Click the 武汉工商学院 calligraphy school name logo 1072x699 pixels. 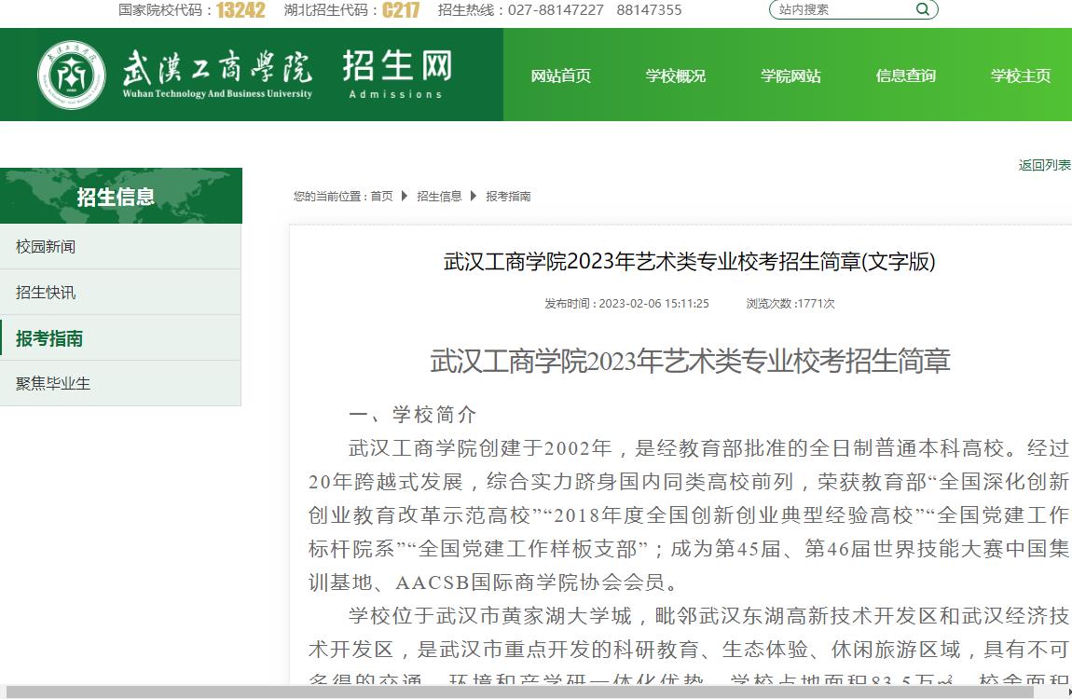[217, 74]
